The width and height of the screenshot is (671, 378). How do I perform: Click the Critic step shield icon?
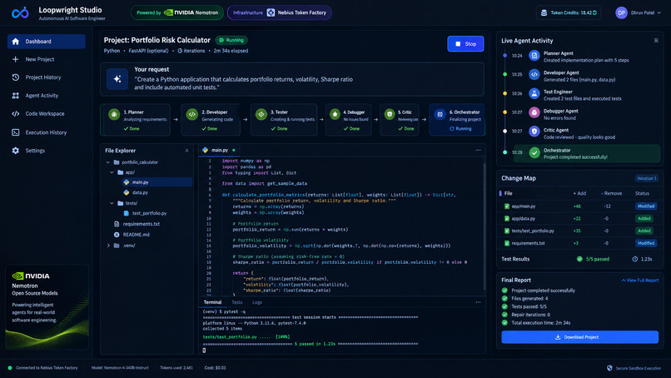(390, 114)
